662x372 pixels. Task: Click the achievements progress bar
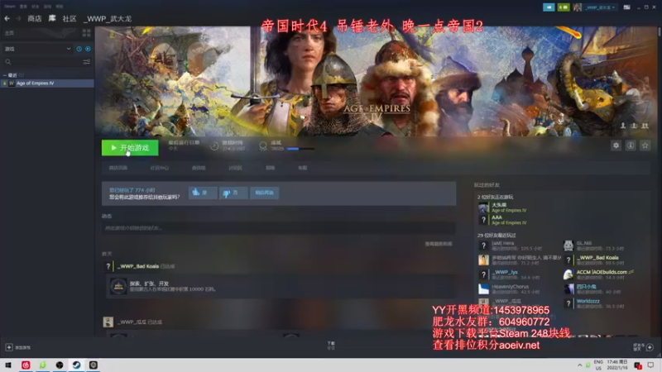300,149
